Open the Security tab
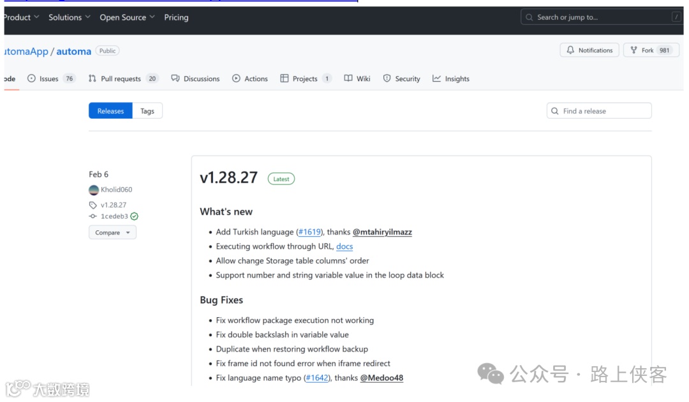 (x=401, y=78)
